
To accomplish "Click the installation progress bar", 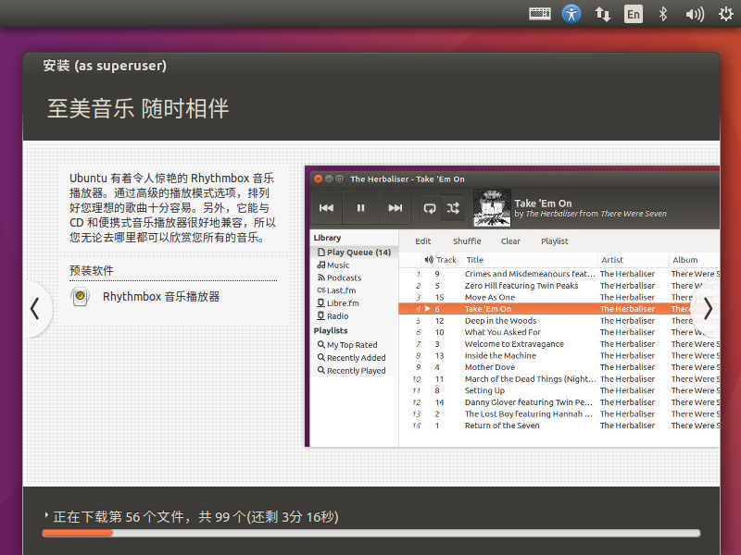I will pos(371,534).
